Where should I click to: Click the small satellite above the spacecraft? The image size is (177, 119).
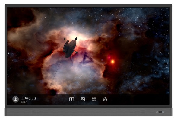pos(65,39)
